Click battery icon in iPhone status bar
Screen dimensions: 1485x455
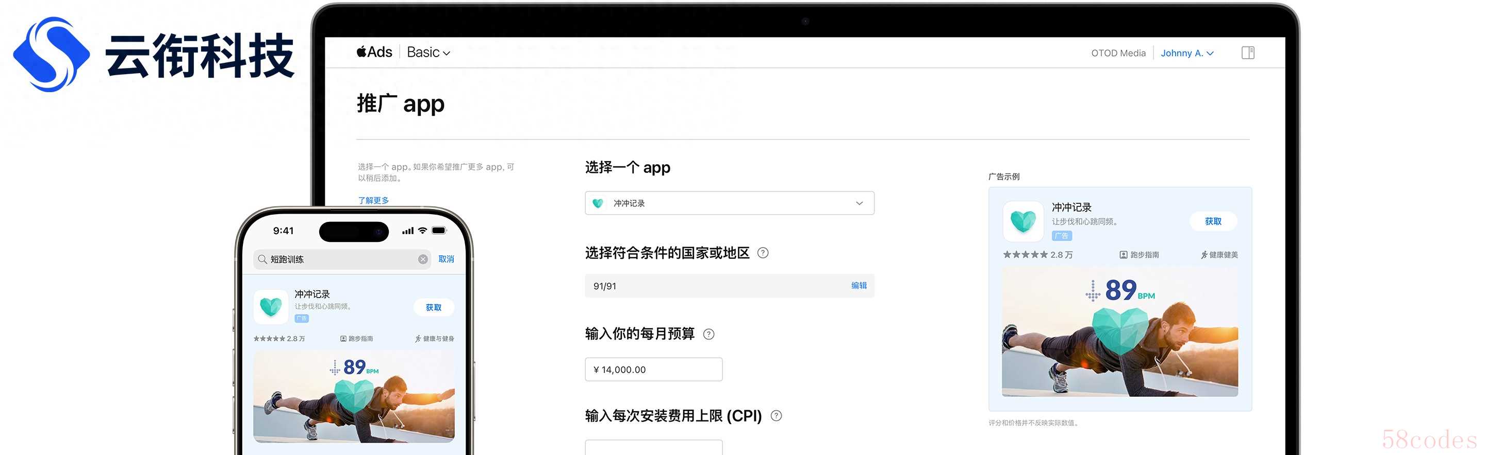pyautogui.click(x=439, y=231)
